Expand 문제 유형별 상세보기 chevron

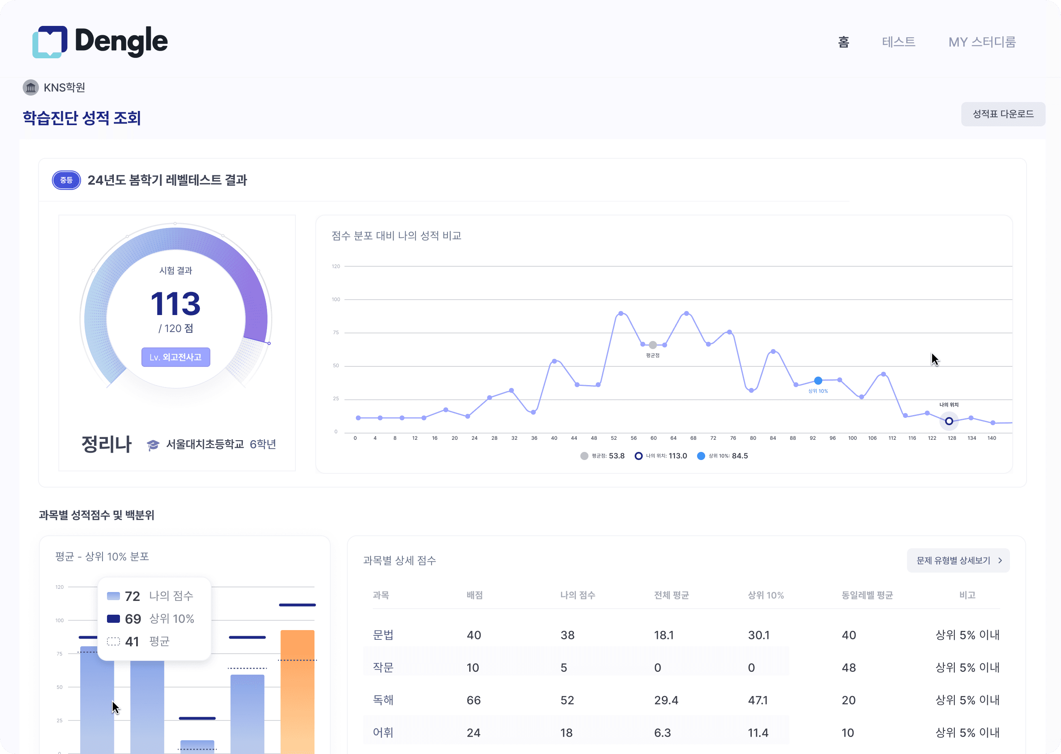click(x=1000, y=560)
